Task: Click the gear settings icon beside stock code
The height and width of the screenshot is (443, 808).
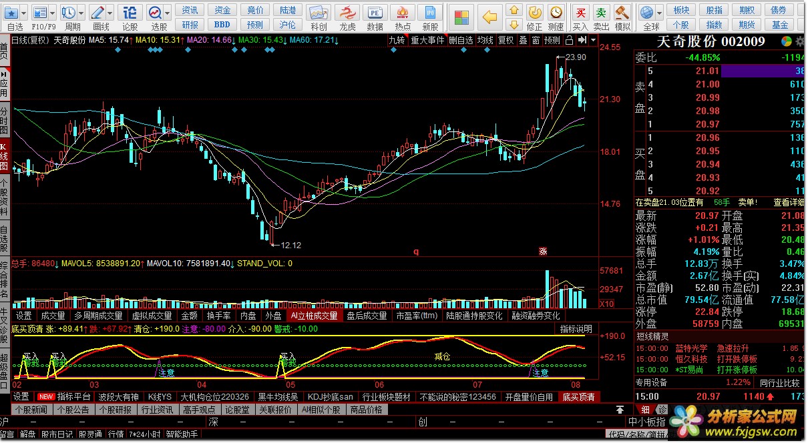Action: tap(800, 41)
